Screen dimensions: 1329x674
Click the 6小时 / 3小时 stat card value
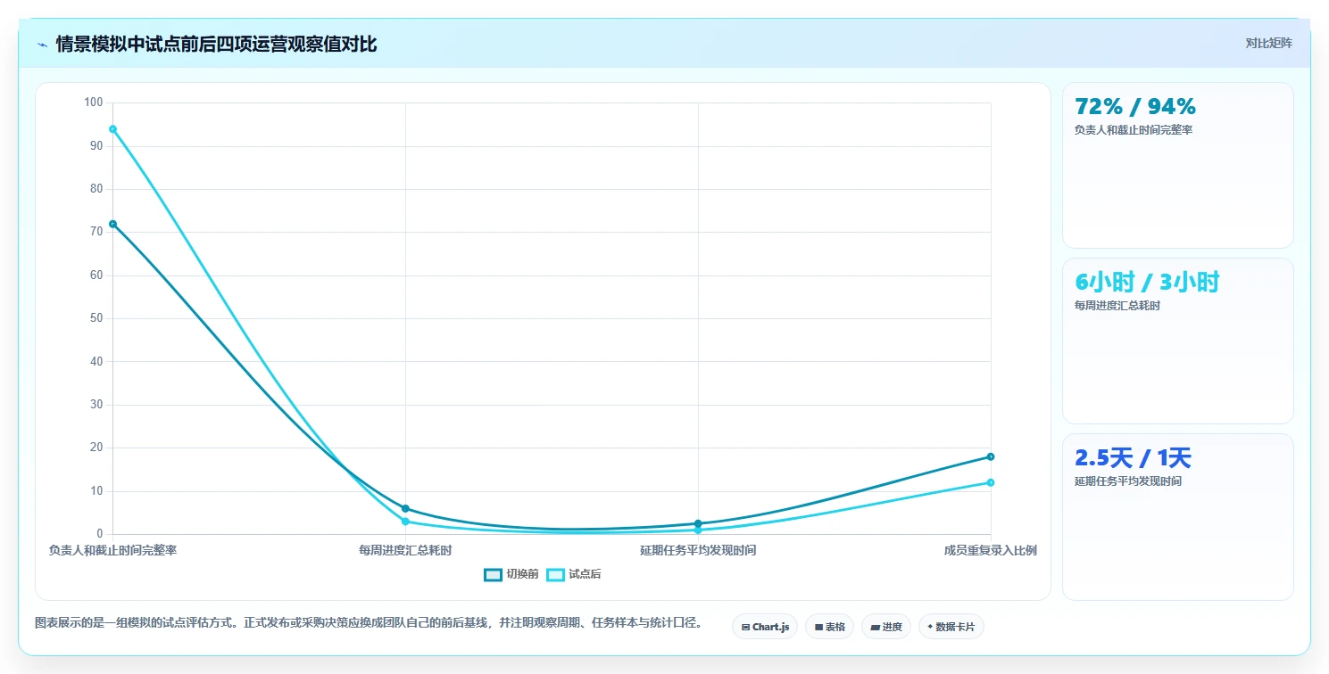click(1147, 283)
